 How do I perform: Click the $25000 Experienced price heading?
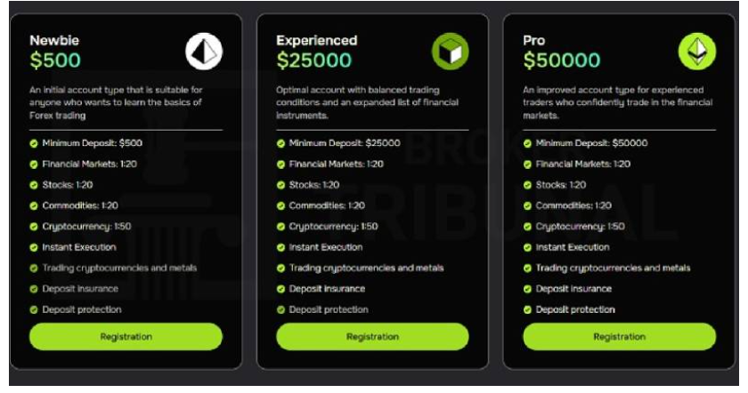point(313,61)
